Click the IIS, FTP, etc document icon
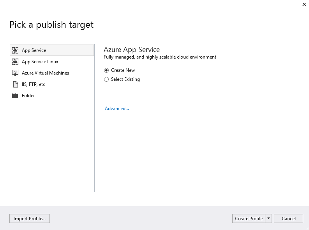 click(15, 84)
